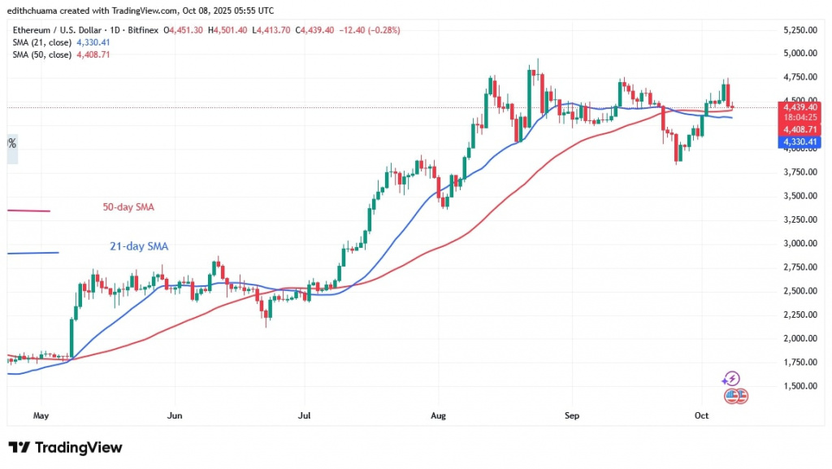Select the SMA (21, close) indicator legend

click(x=61, y=42)
